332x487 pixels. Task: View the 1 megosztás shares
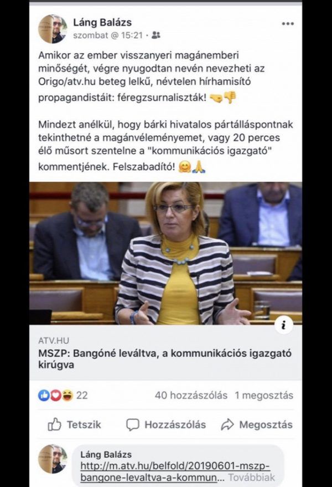[x=264, y=395]
